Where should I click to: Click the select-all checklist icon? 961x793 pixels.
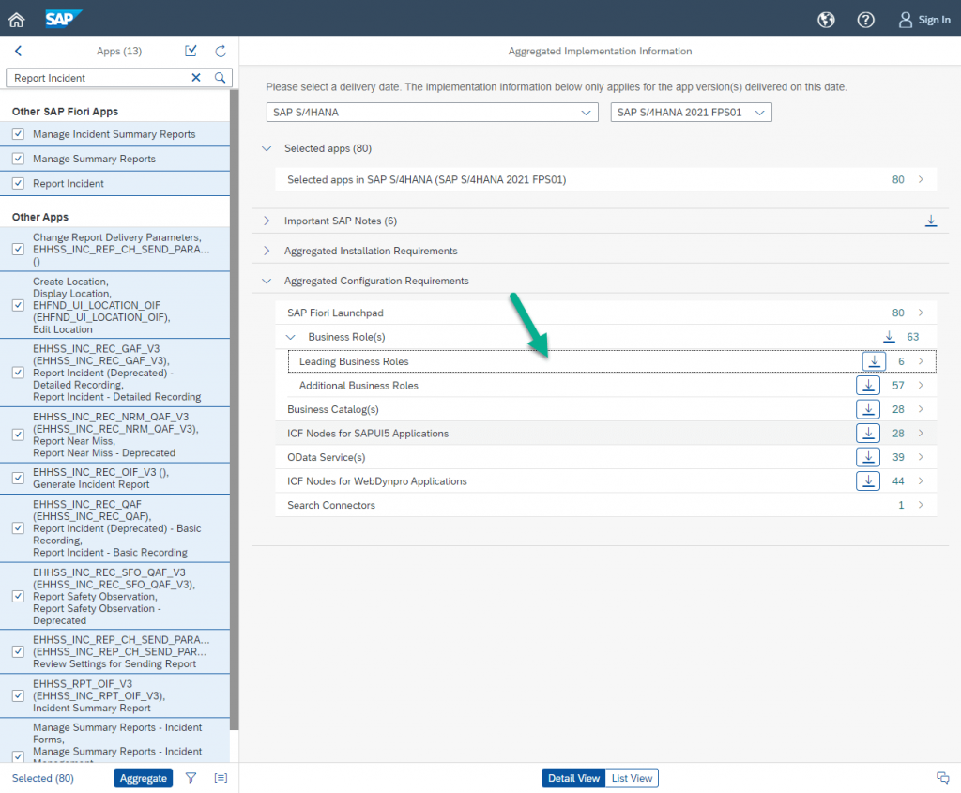pyautogui.click(x=191, y=51)
